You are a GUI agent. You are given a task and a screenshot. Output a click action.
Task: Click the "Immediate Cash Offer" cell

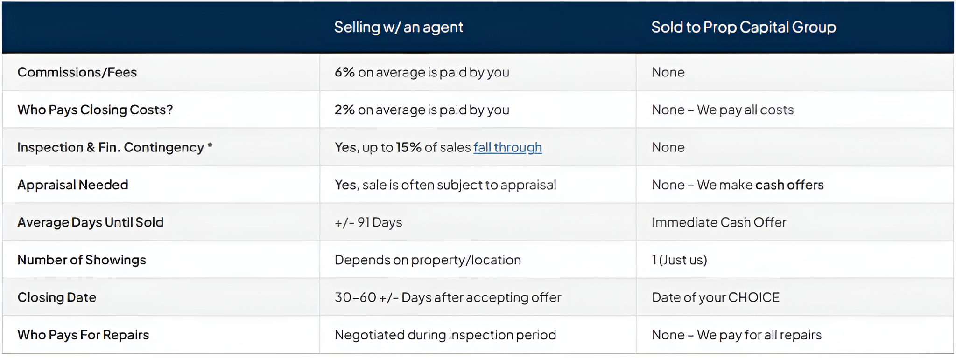click(x=719, y=222)
